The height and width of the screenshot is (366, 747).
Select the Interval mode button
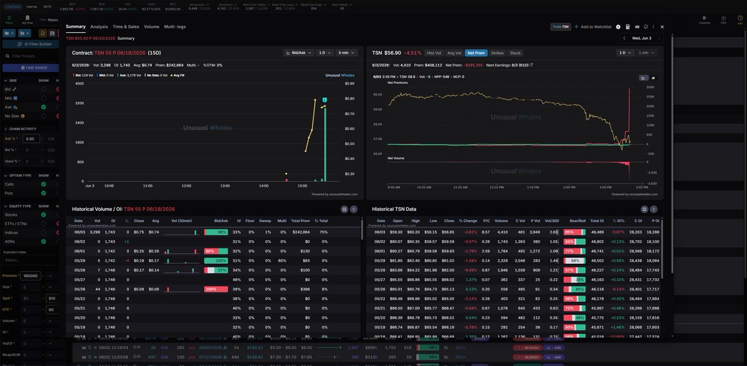click(31, 6)
